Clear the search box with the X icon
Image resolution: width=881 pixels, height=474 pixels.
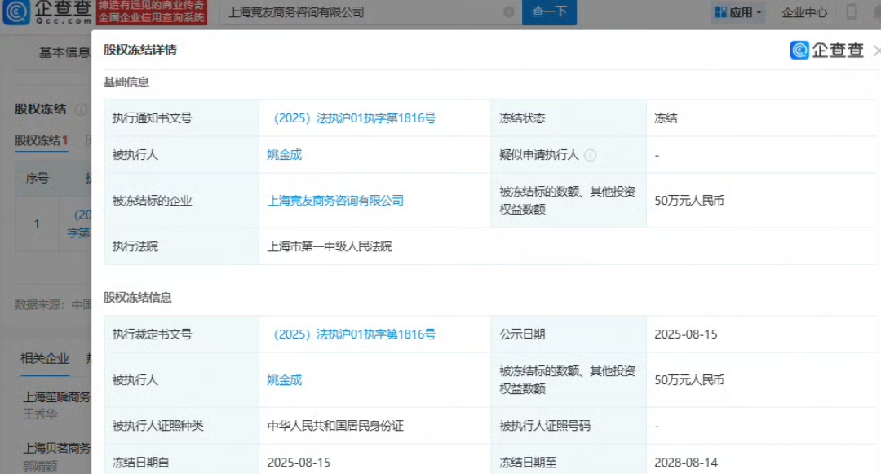(508, 11)
